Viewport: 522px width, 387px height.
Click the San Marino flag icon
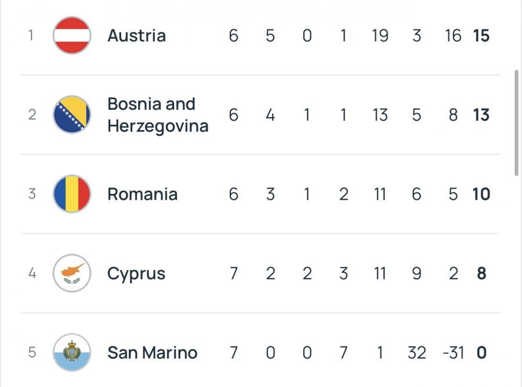[x=72, y=352]
